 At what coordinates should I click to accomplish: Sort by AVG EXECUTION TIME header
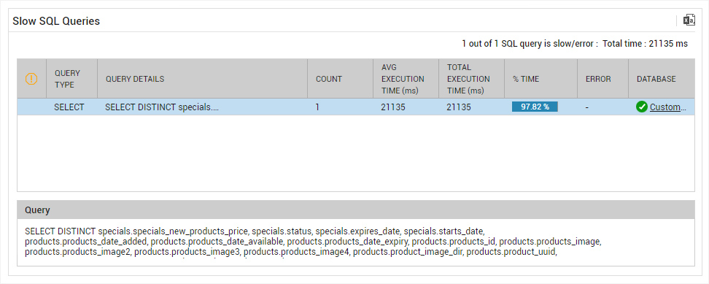tap(403, 79)
